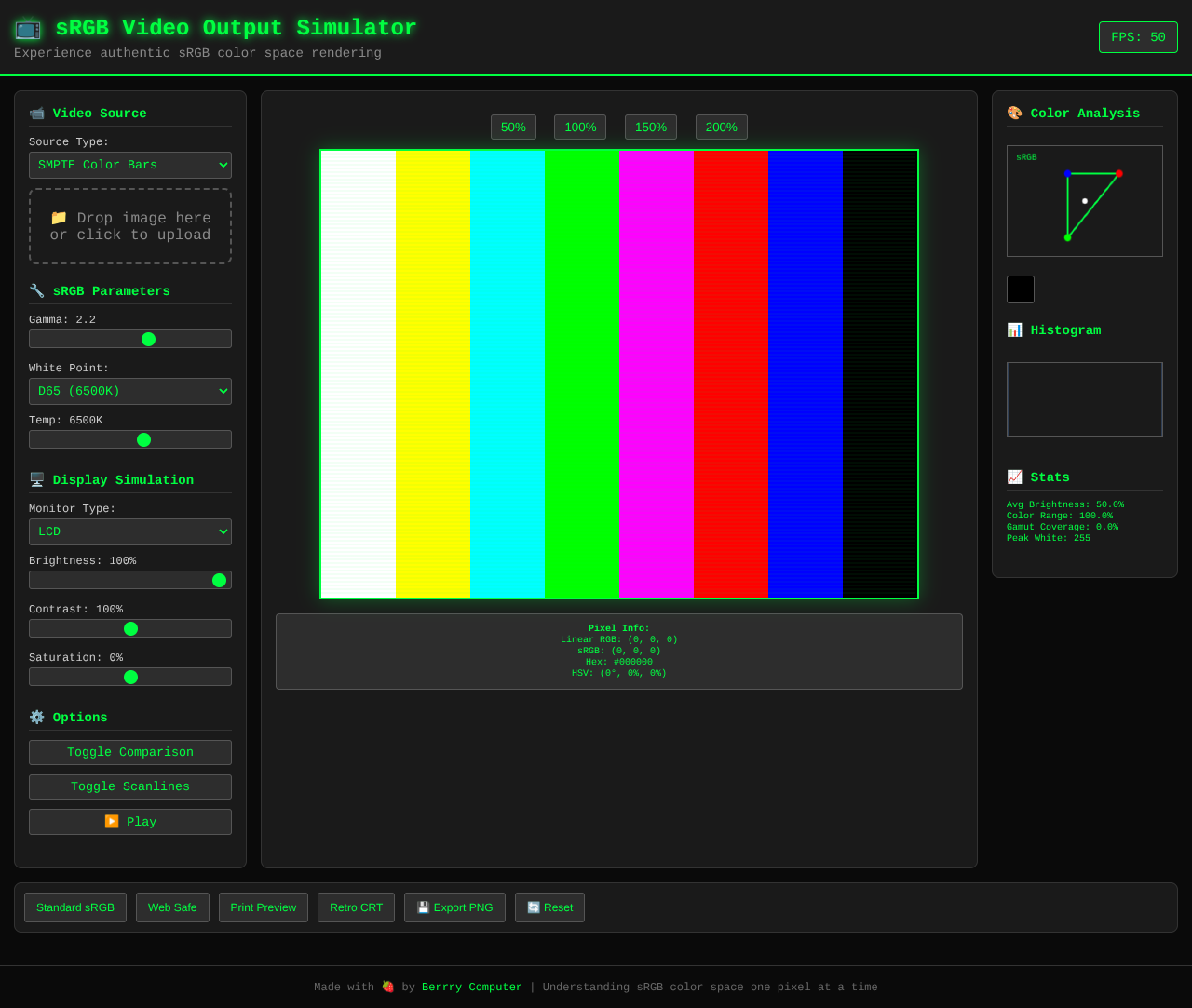Click the video camera Video Source panel icon

[36, 113]
